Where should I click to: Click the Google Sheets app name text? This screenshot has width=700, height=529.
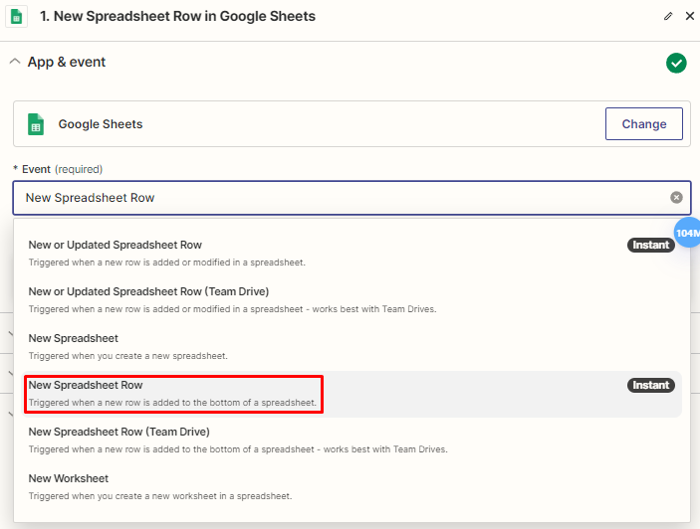click(x=101, y=124)
